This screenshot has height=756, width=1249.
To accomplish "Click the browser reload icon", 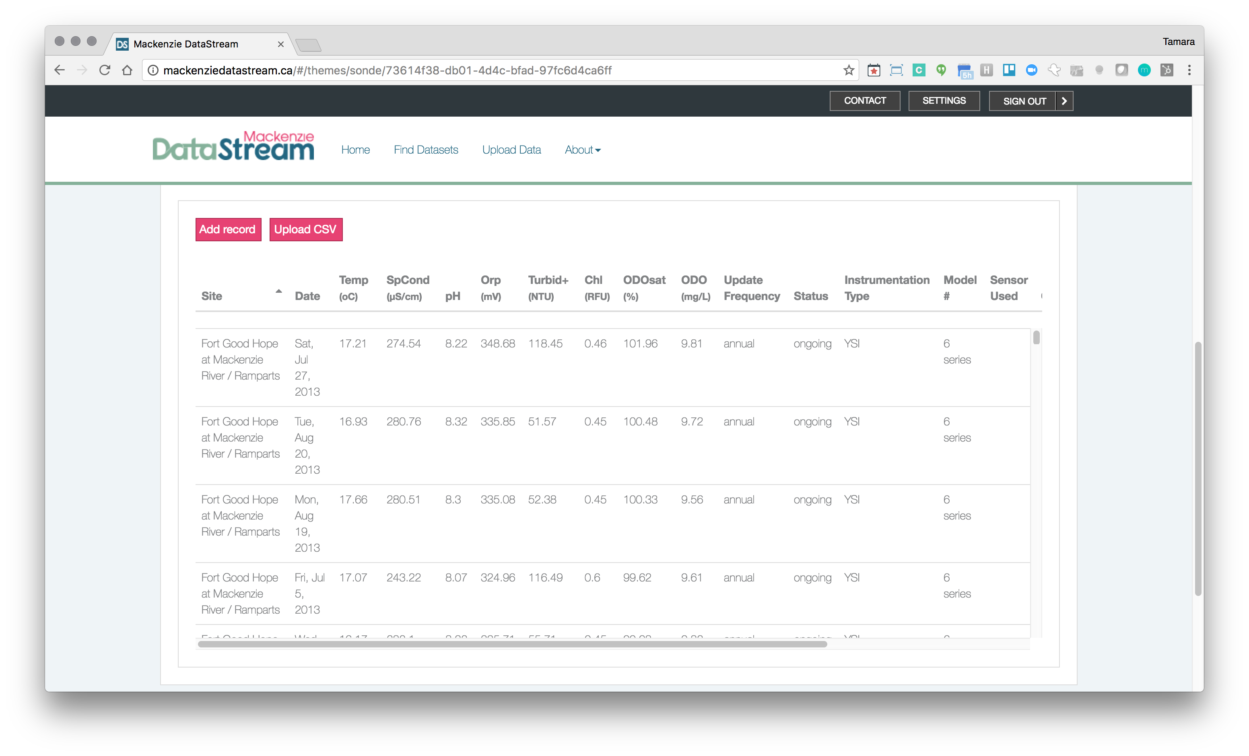I will tap(103, 70).
